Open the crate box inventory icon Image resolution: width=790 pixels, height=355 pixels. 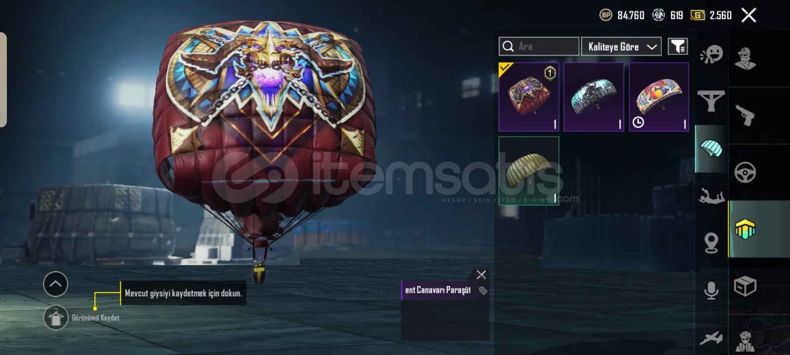click(745, 286)
